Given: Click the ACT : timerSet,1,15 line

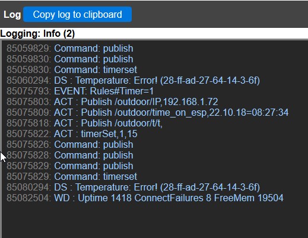Looking at the screenshot, I should (72, 134).
